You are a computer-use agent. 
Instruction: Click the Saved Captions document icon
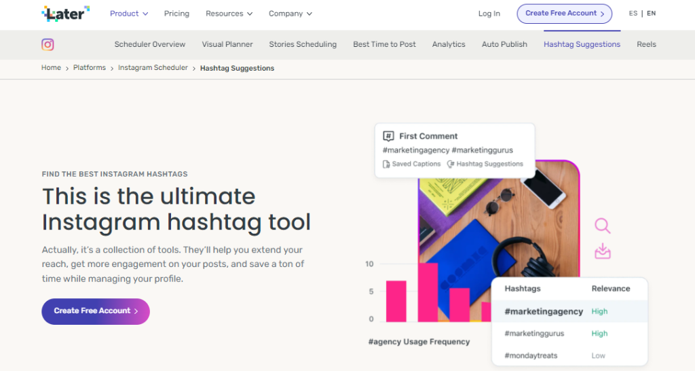(x=386, y=164)
